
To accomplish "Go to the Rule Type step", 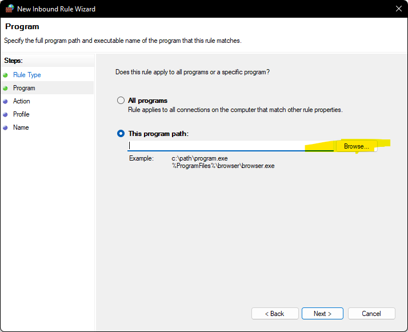I will 27,75.
